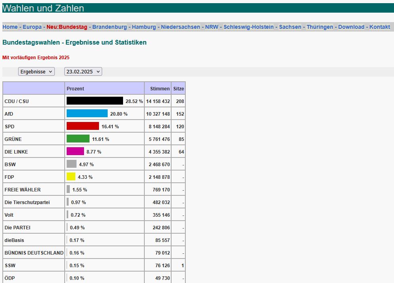Open the Niedersachsen link
Viewport: 394px width, 283px height.
(180, 27)
